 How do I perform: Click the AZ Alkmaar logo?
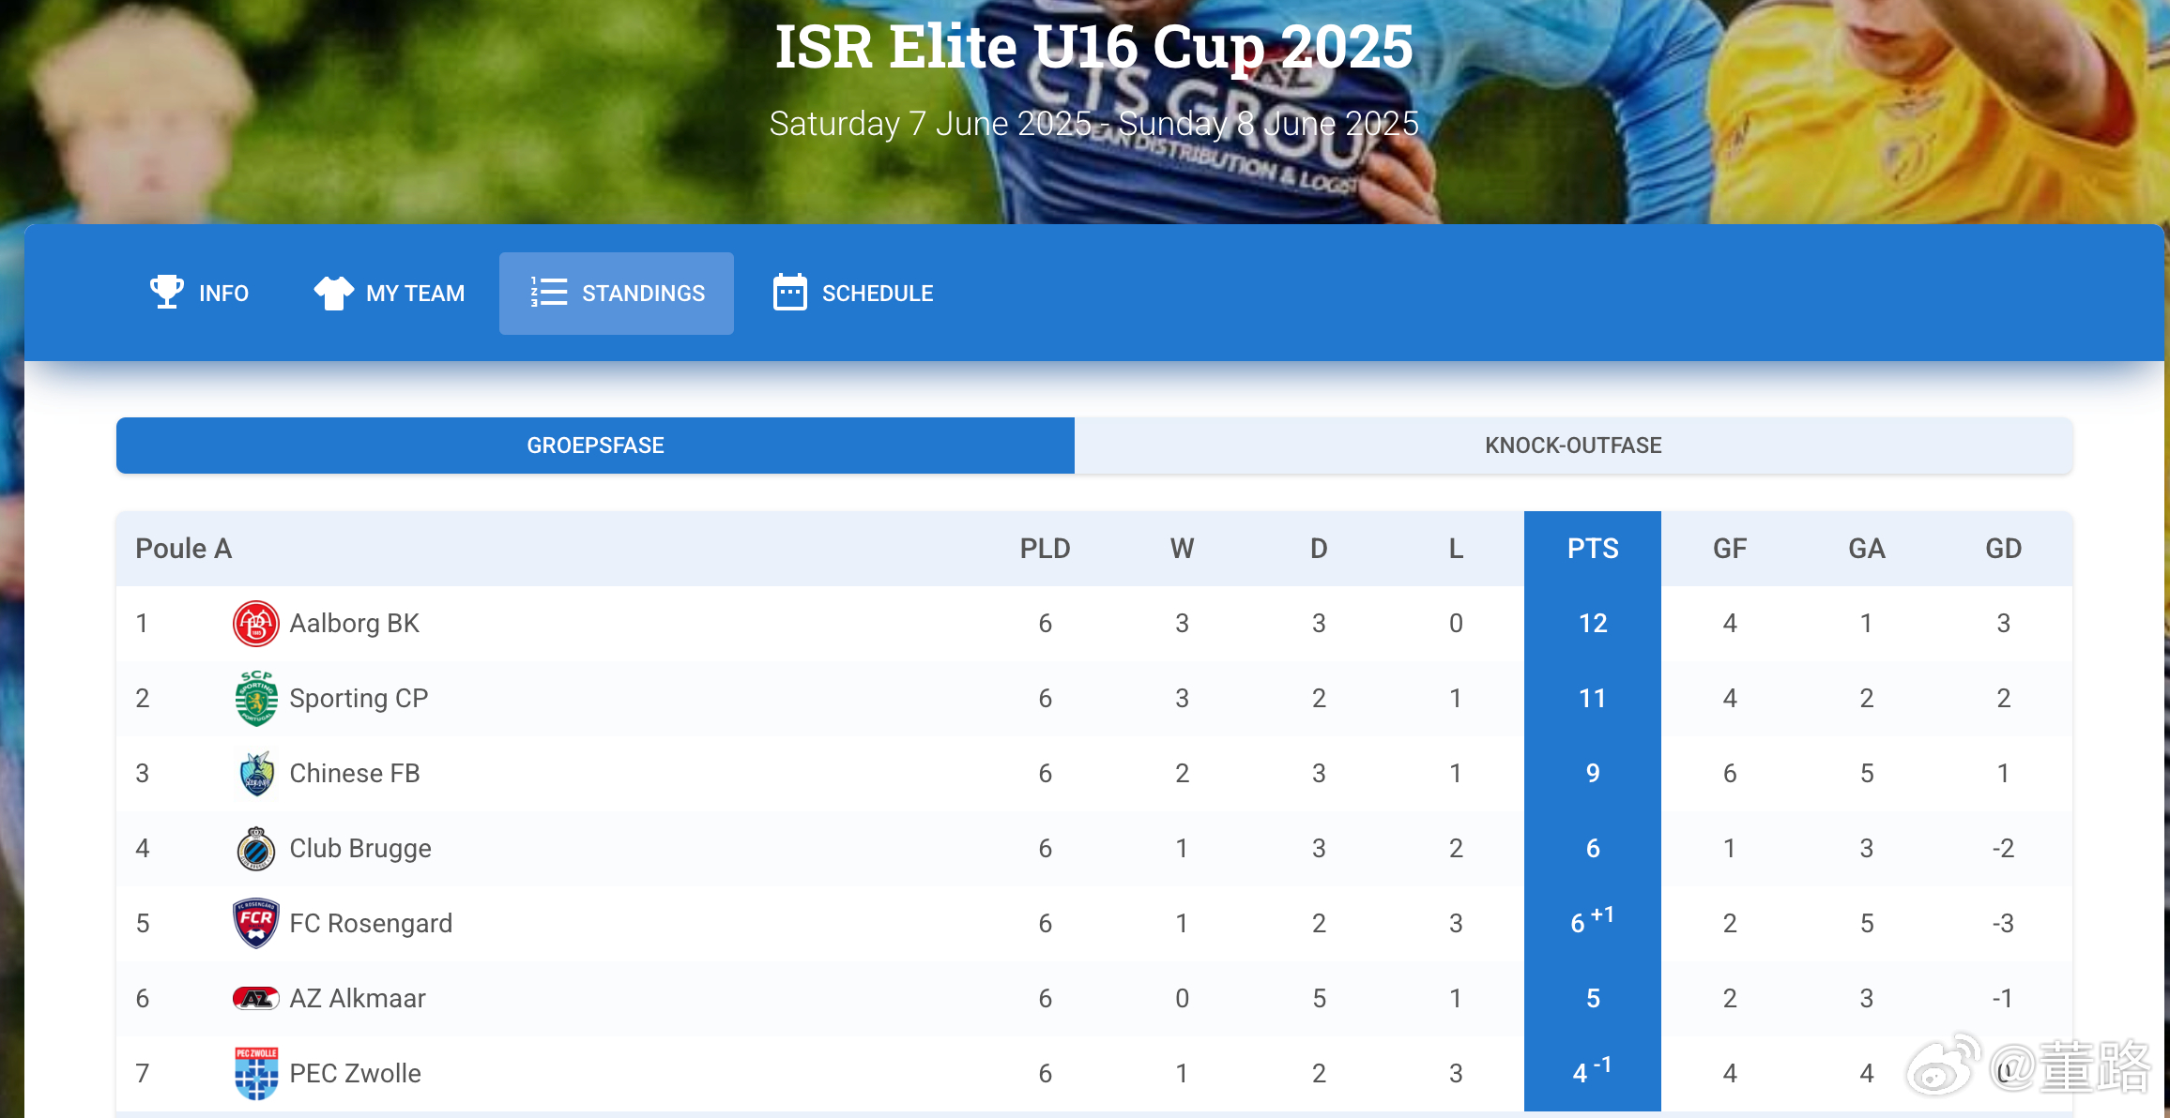(255, 999)
